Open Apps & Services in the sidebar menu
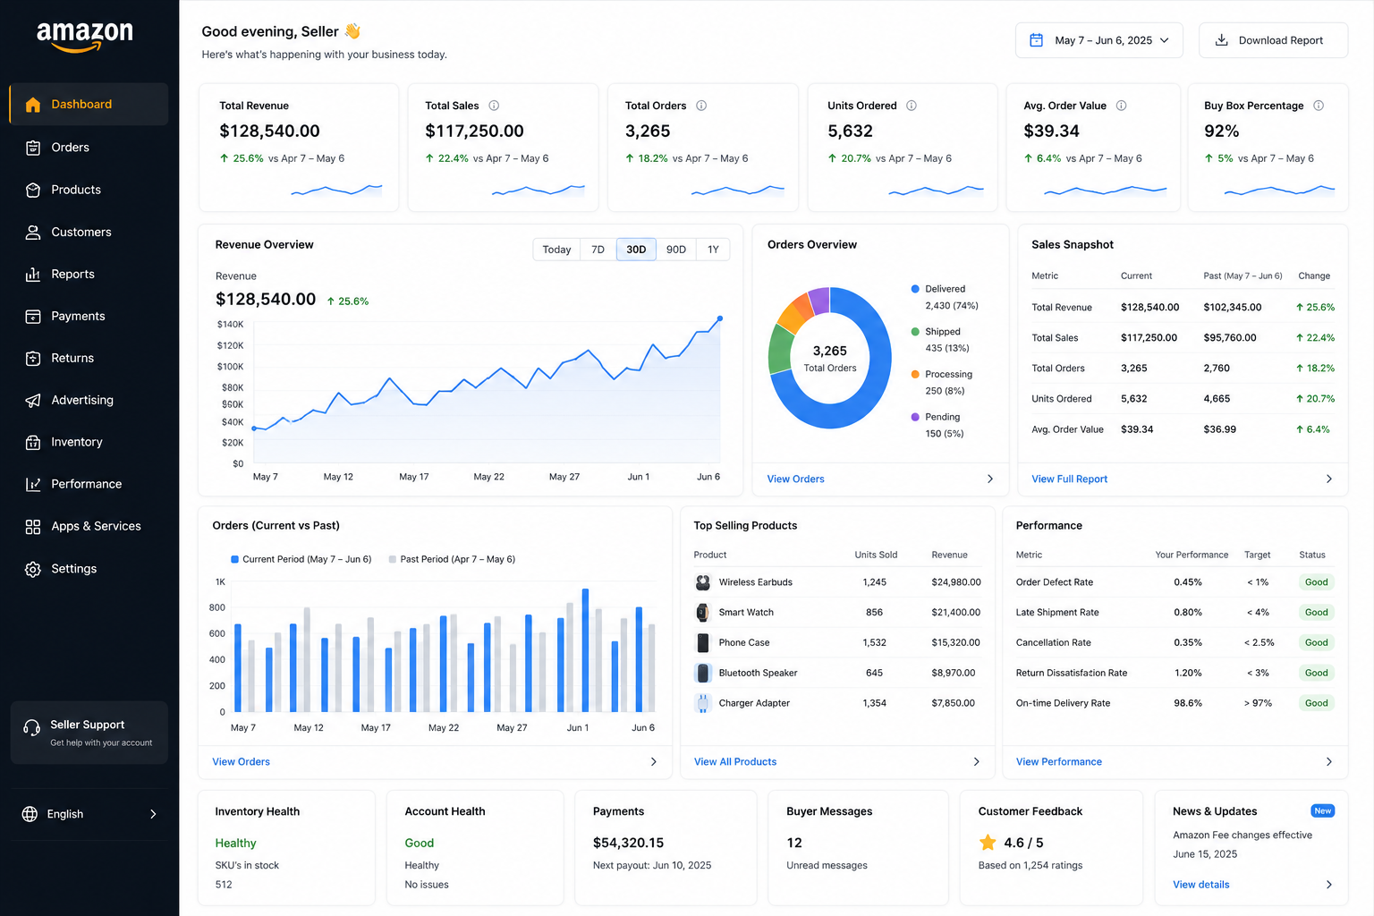 (89, 526)
